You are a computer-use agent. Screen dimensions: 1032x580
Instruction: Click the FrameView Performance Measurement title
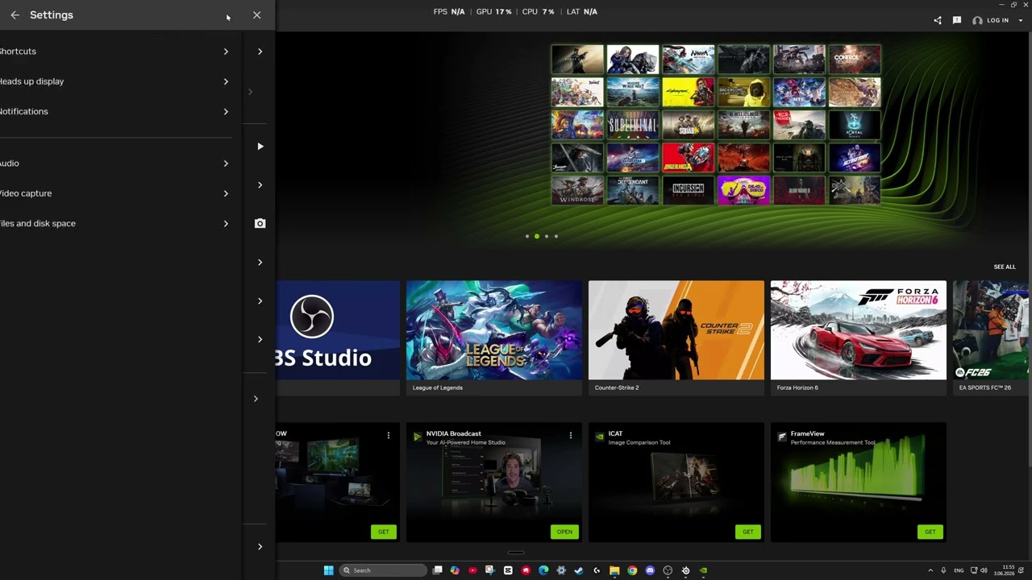click(x=808, y=434)
